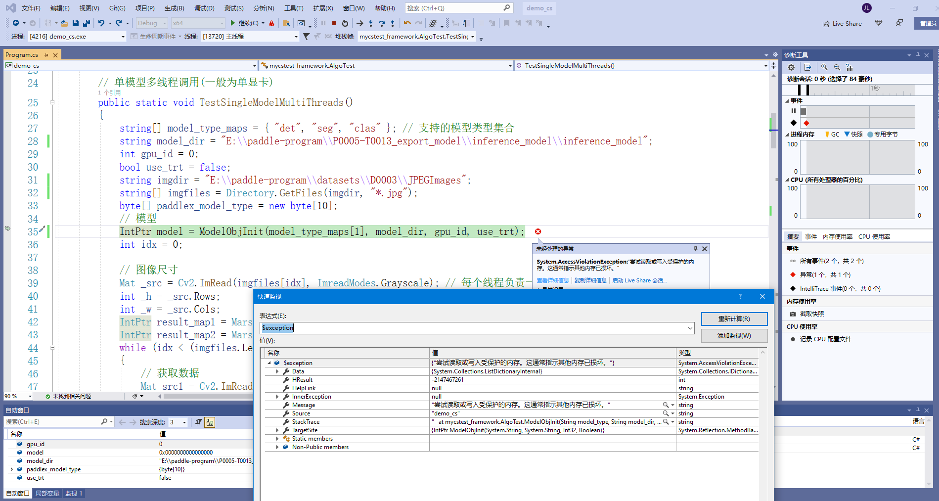This screenshot has width=939, height=501.
Task: Open the Git menu
Action: click(x=117, y=8)
